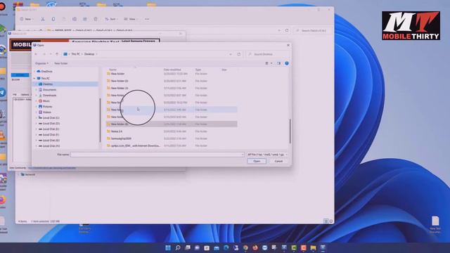Click view layout icon in Open dialog

pyautogui.click(x=266, y=63)
